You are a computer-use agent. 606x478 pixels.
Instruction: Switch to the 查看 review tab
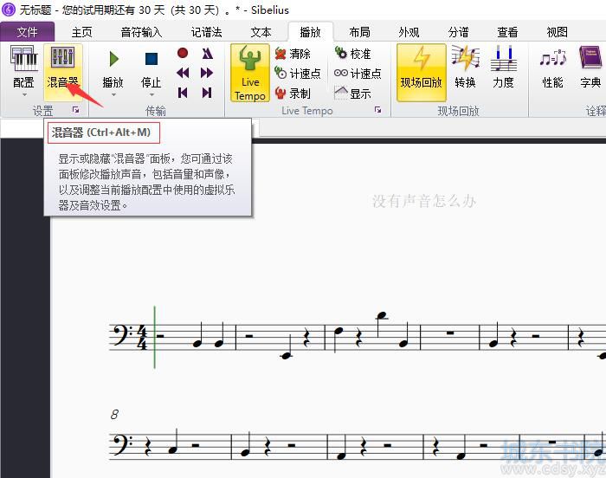507,32
